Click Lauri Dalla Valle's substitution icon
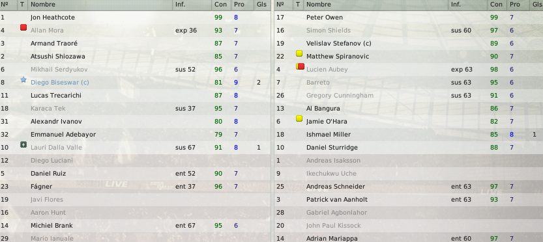Screen dimensions: 543x242 (23, 145)
